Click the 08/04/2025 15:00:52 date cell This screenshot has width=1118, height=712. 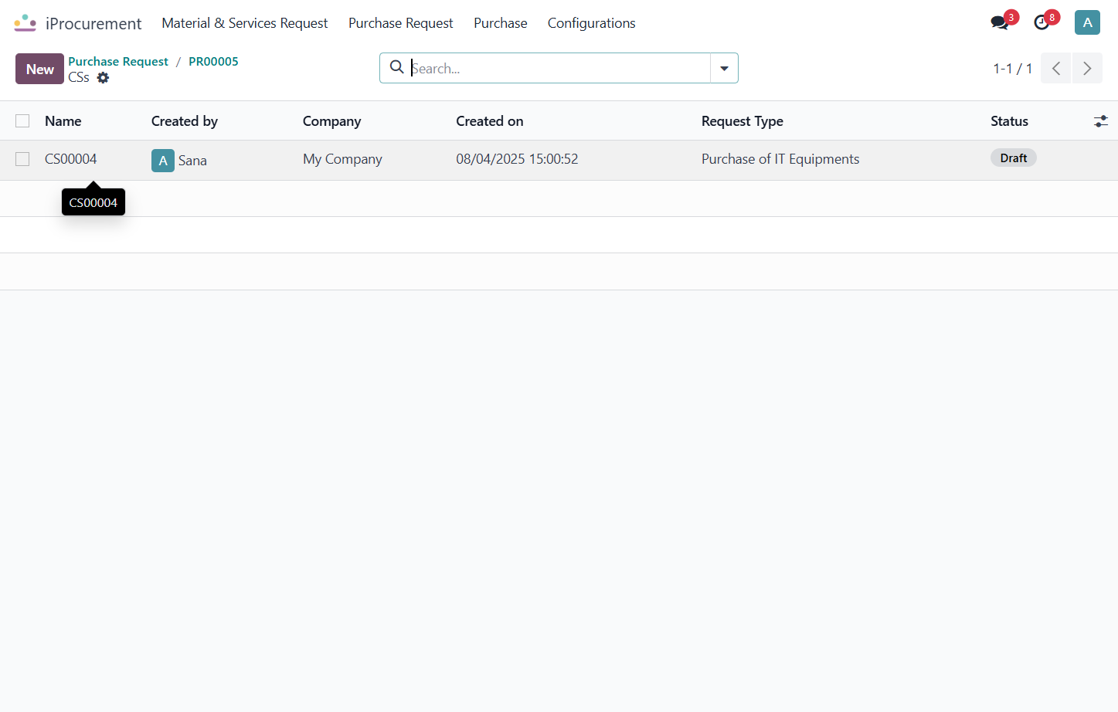coord(517,159)
